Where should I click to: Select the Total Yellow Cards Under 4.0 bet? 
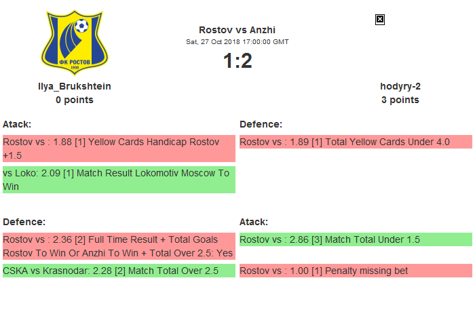pos(355,142)
